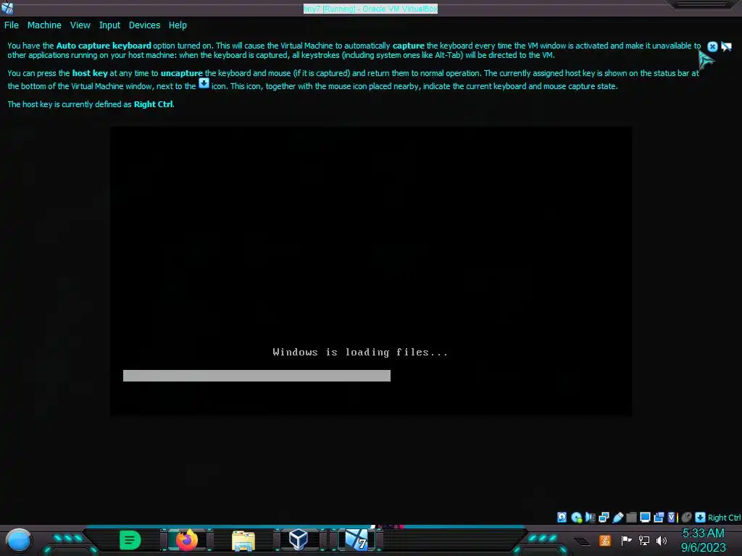Open File Explorer from the taskbar

243,540
